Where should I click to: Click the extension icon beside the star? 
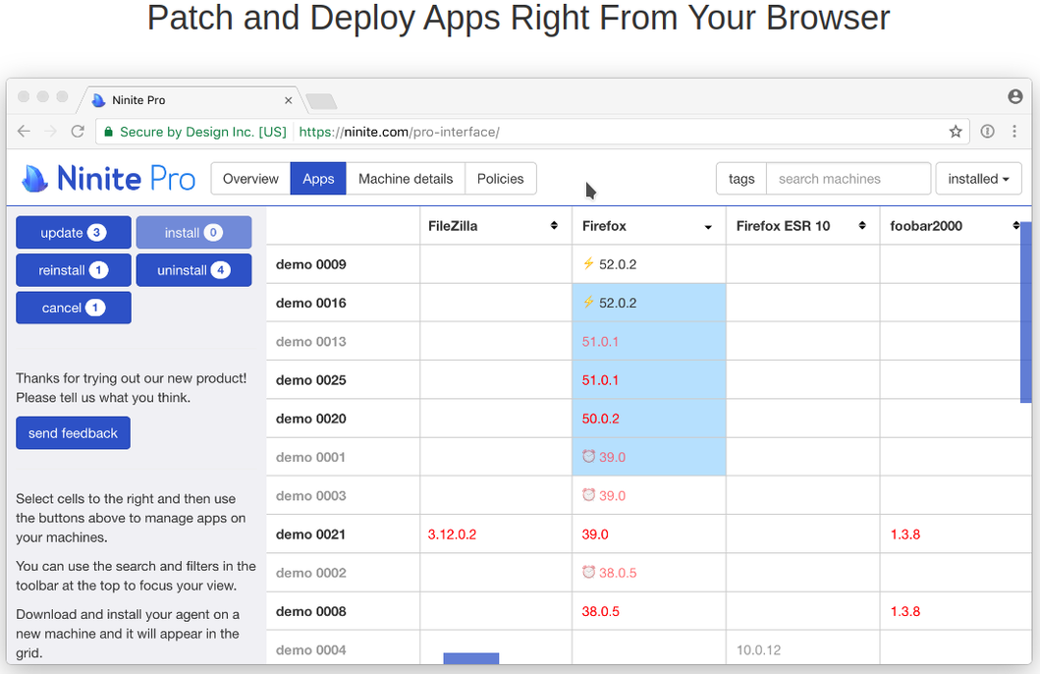pyautogui.click(x=988, y=132)
